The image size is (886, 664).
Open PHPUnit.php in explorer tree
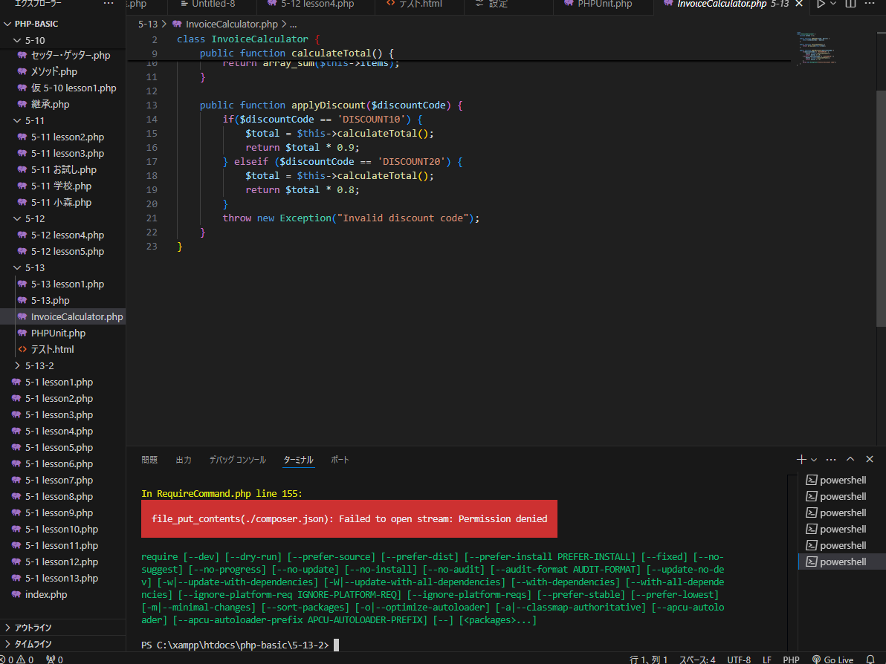click(62, 333)
